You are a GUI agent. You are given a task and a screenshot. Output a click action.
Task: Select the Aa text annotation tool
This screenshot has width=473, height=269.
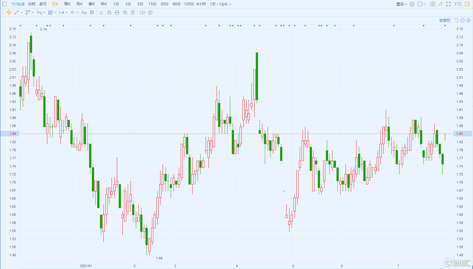84,12
